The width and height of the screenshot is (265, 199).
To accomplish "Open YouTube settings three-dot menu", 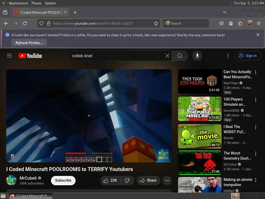I will [228, 56].
